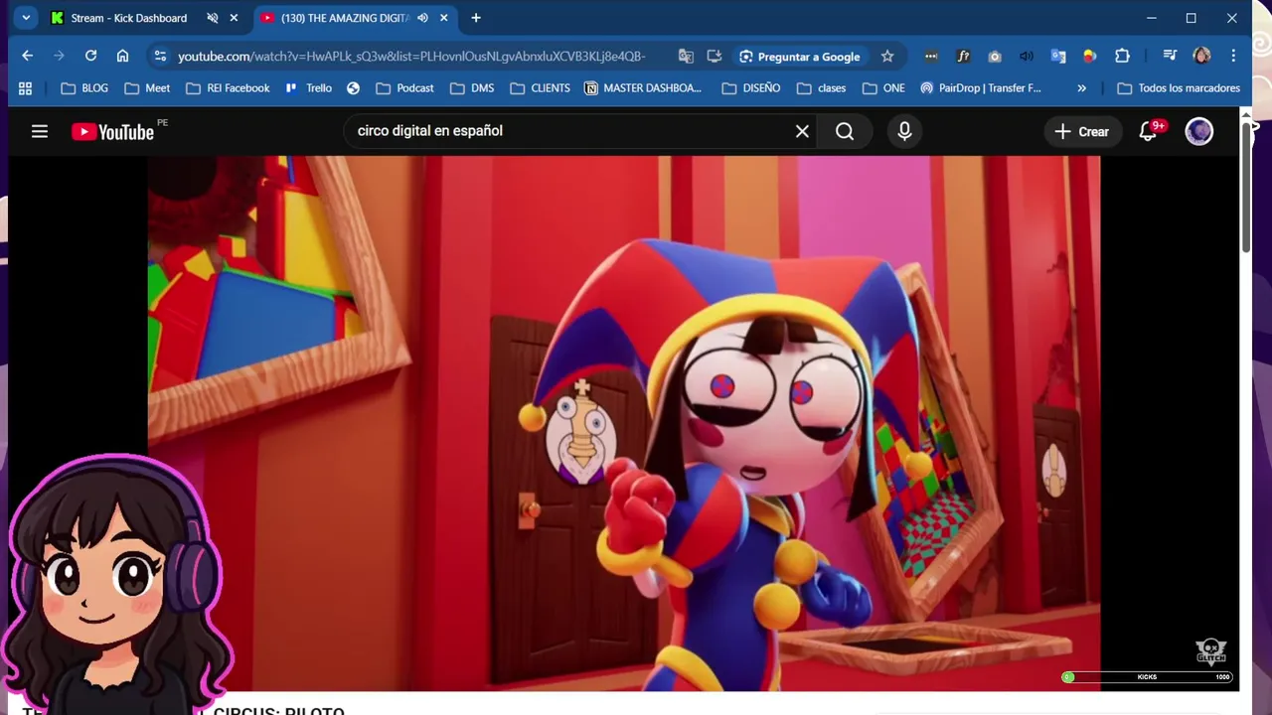
Task: Open Todos los marcadores folder
Action: [1179, 88]
